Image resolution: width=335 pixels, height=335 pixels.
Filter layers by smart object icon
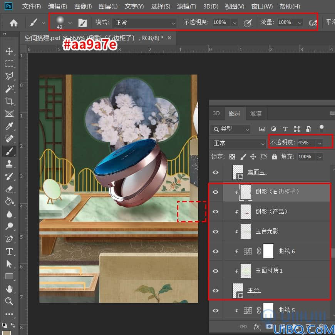pyautogui.click(x=308, y=129)
